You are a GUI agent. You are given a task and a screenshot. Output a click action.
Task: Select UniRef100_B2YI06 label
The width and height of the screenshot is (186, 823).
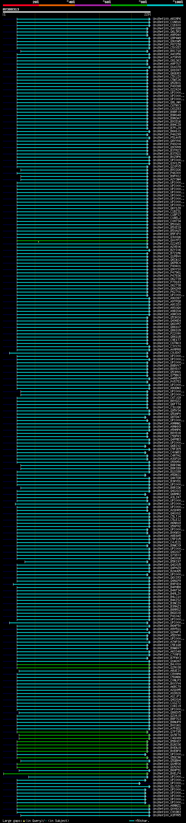(167, 250)
